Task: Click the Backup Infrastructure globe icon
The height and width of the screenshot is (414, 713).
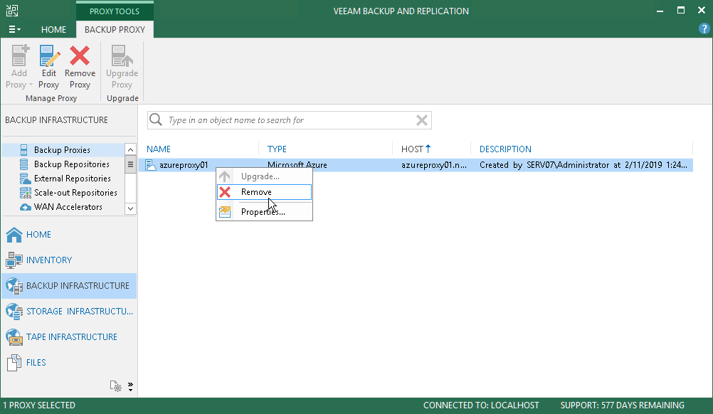Action: (x=14, y=286)
